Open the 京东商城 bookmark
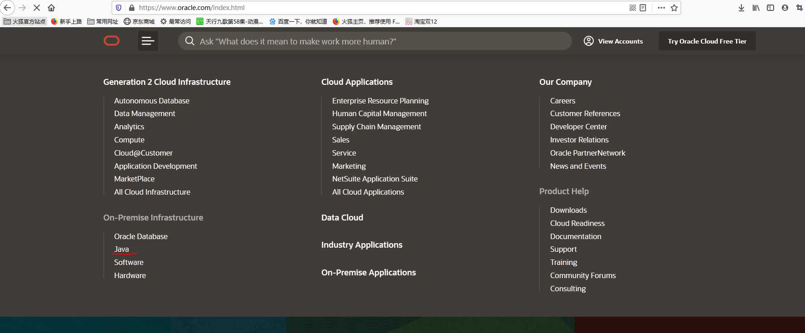 (139, 21)
